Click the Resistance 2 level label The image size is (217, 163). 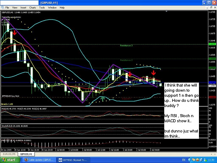pos(126,60)
